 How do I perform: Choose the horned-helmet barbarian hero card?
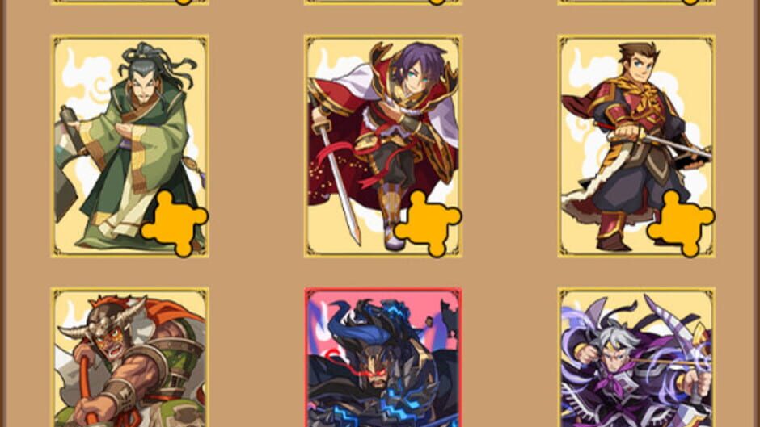[x=129, y=358]
